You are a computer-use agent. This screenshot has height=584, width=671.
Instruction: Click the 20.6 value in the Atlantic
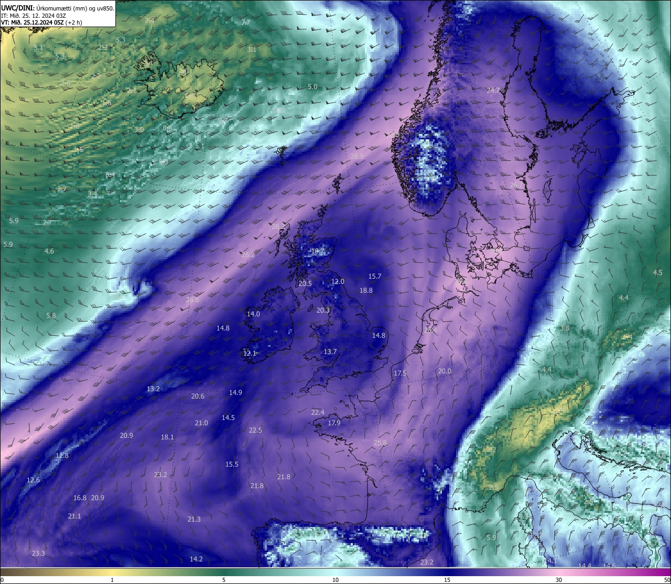click(198, 396)
